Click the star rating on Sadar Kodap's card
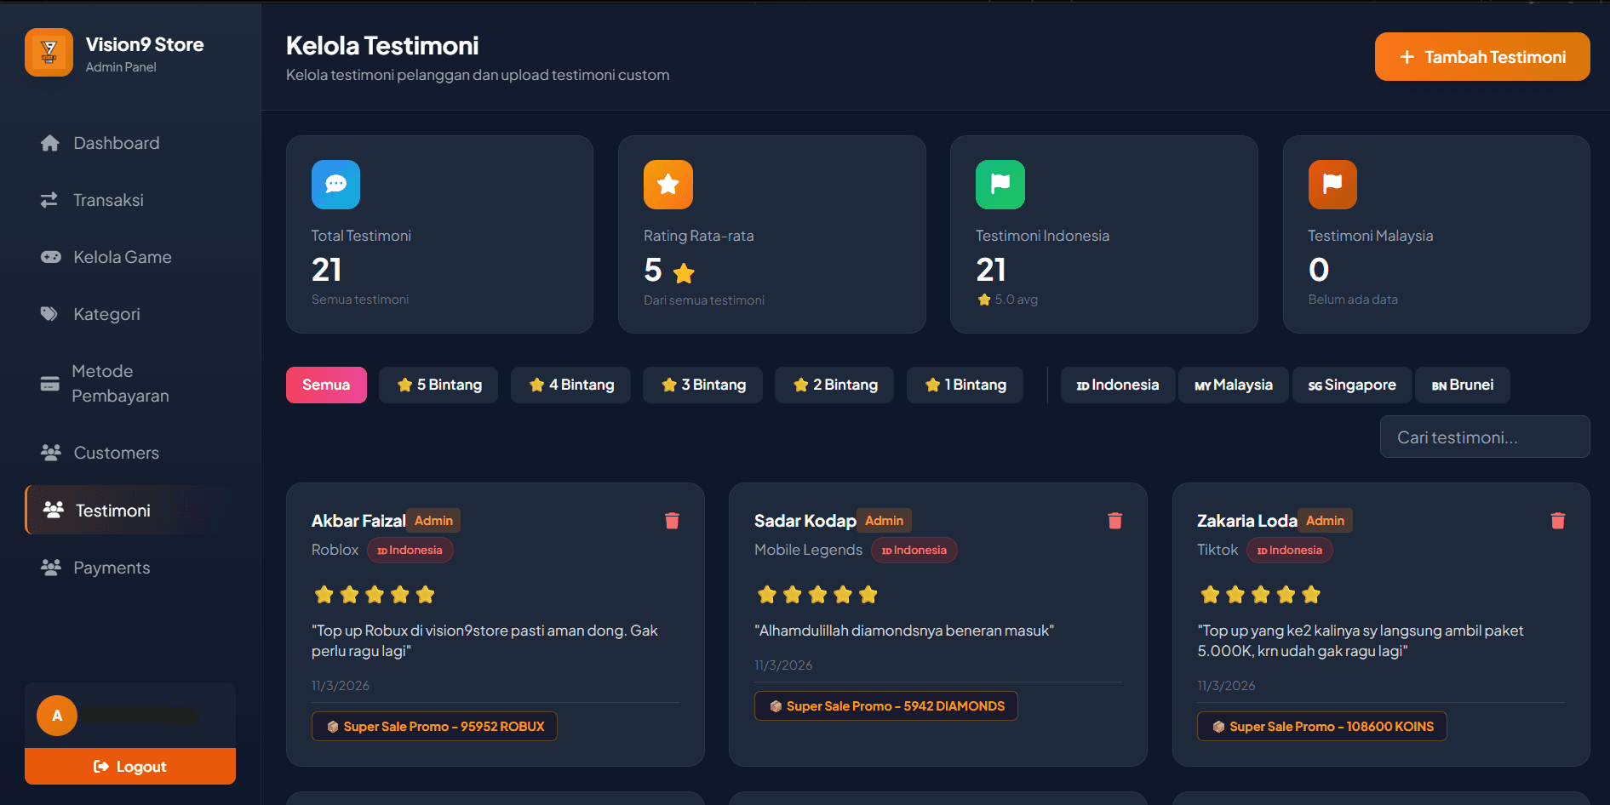1610x805 pixels. point(817,595)
